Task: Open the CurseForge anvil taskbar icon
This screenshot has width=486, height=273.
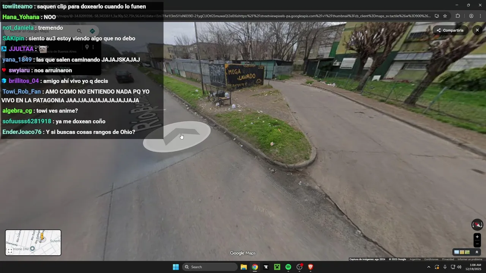Action: (266, 267)
